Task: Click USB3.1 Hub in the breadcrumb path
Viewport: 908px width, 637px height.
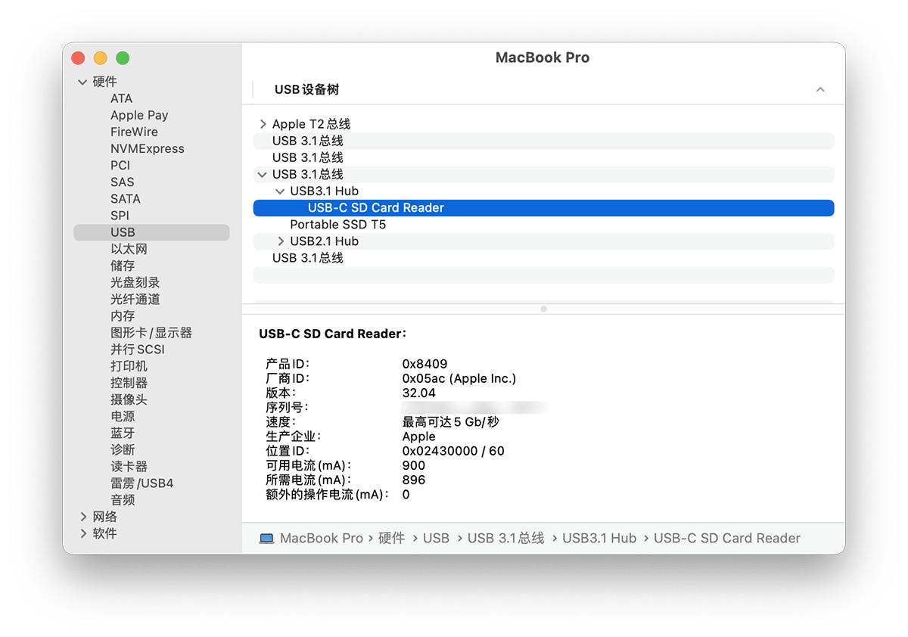Action: (599, 538)
